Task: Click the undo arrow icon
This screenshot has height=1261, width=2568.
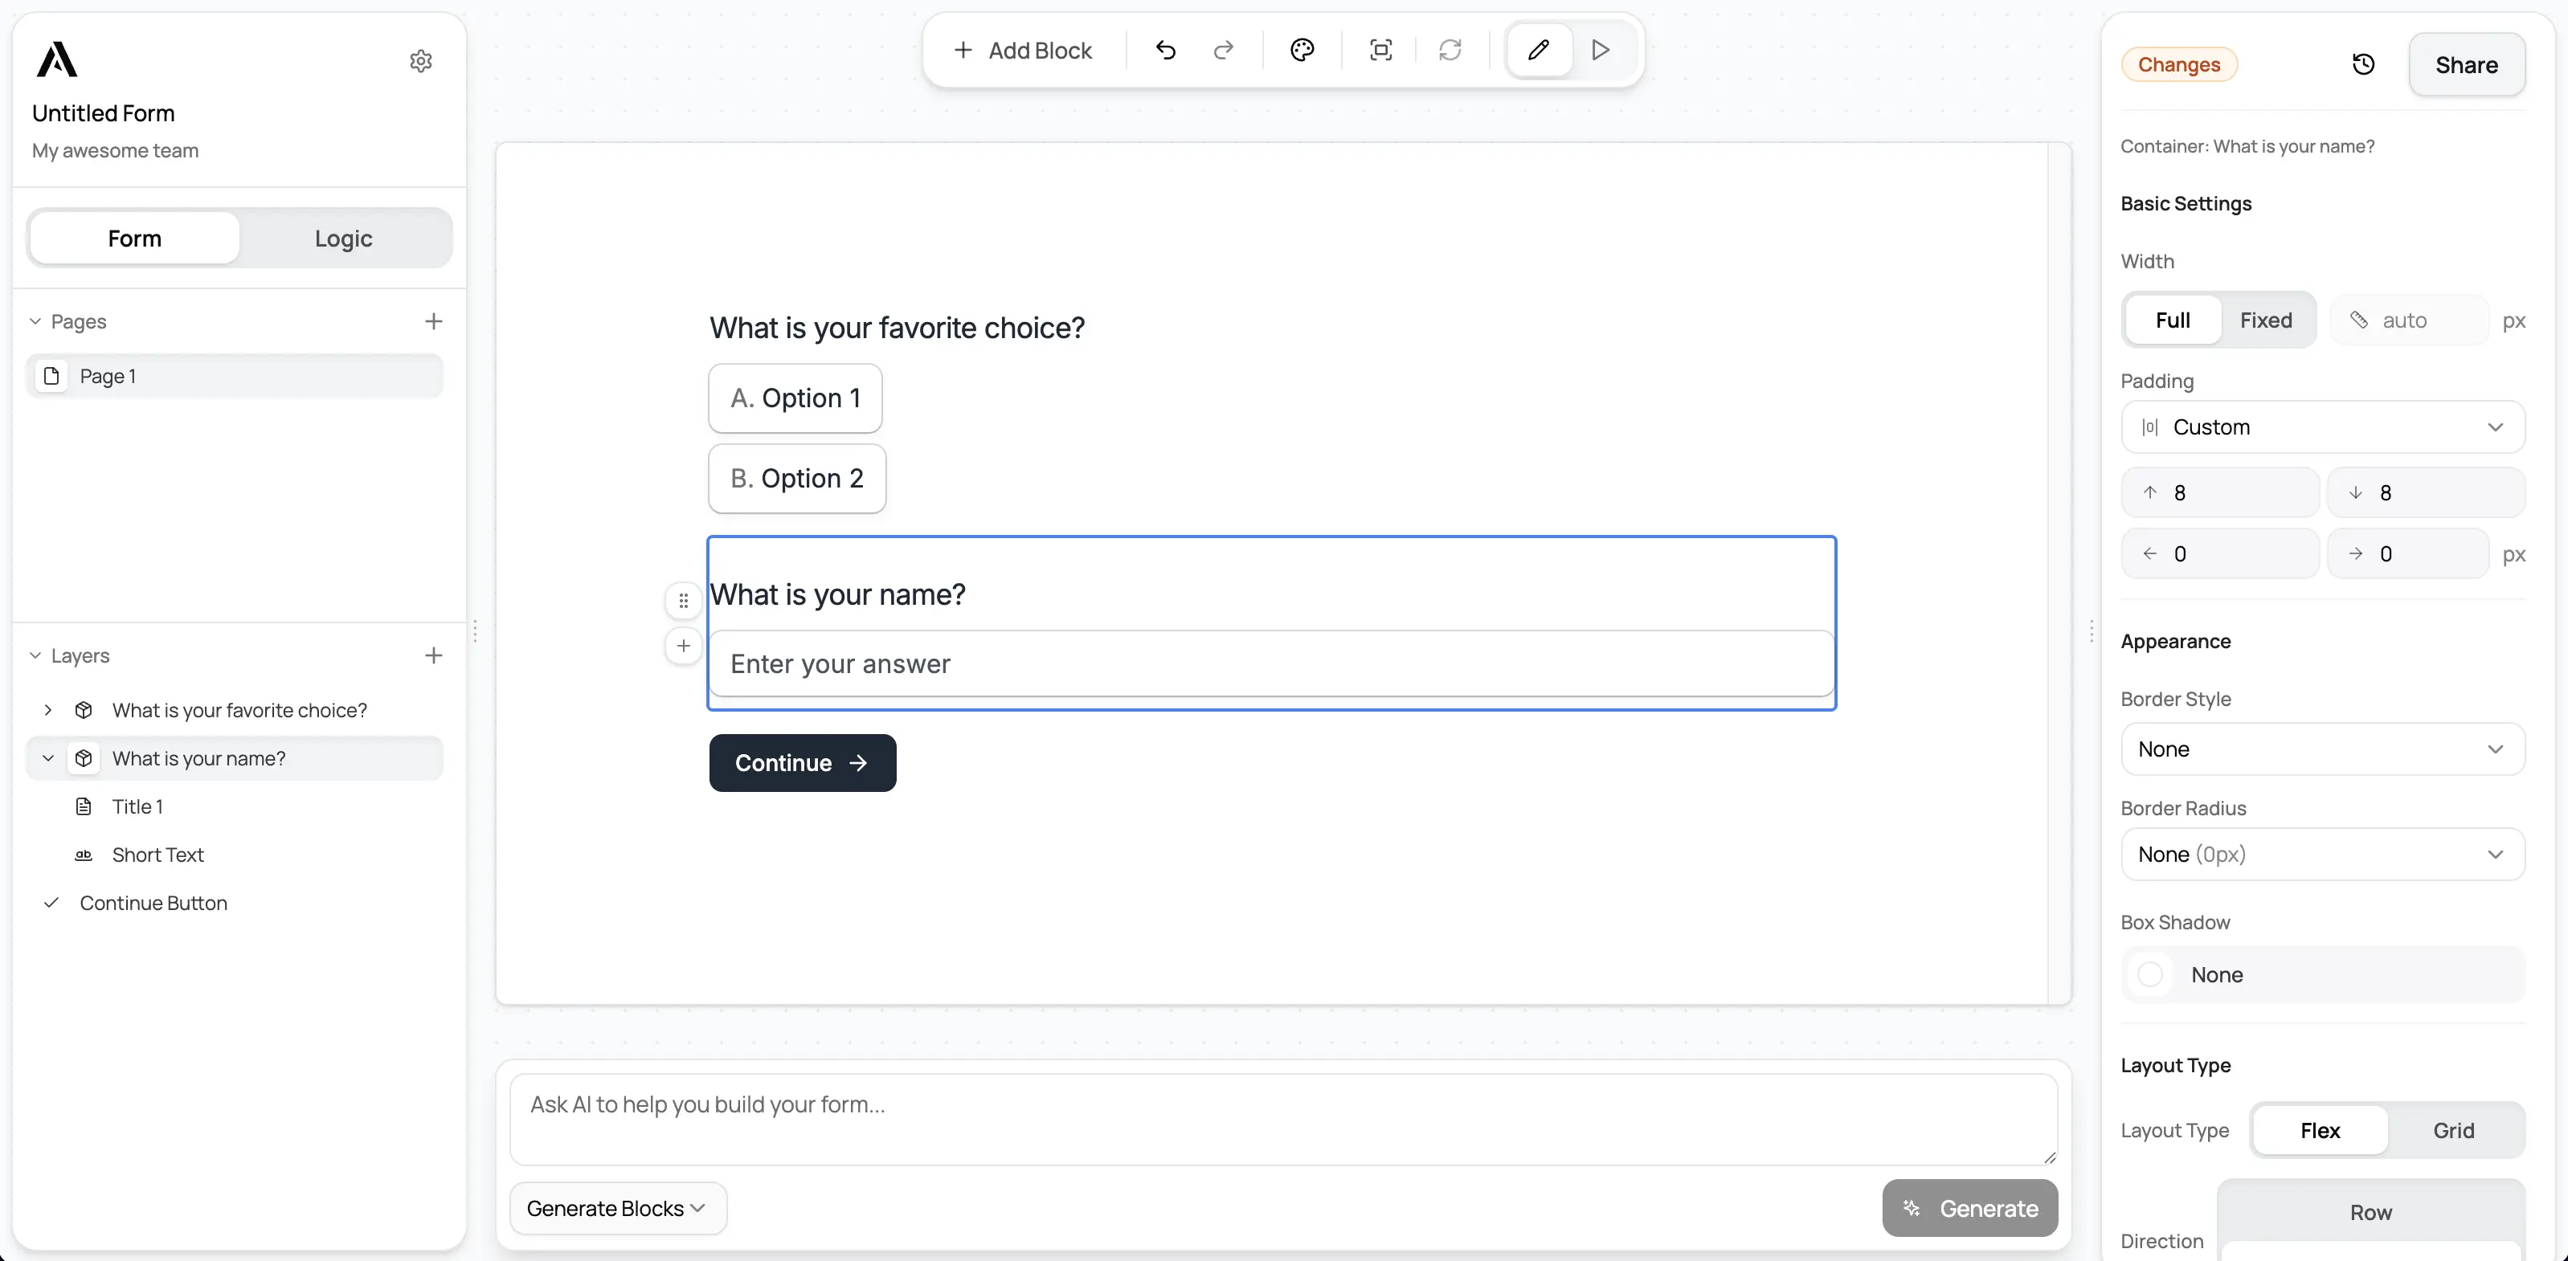Action: point(1165,50)
